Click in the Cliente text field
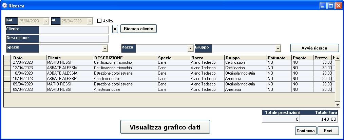This screenshot has height=140, width=344. click(74, 30)
